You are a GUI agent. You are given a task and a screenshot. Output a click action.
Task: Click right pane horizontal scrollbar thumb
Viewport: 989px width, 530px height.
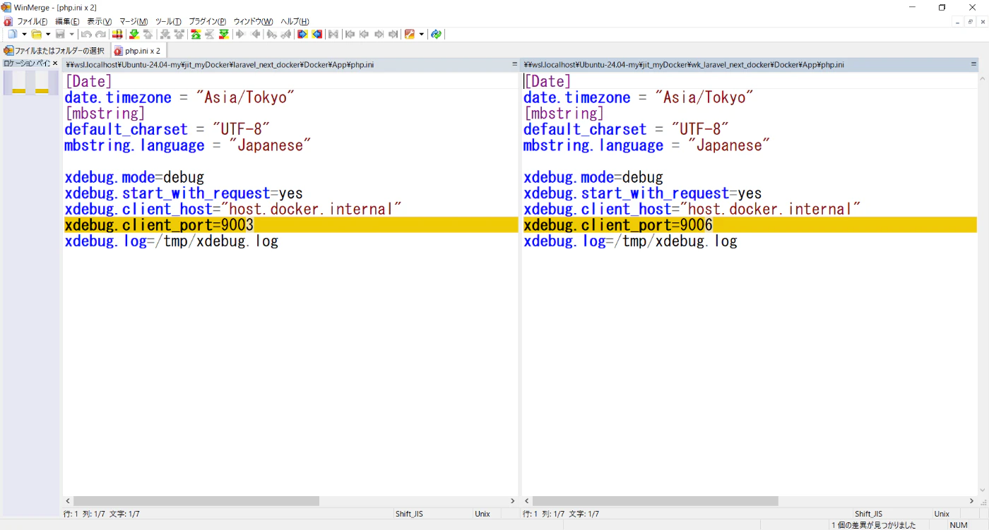point(656,500)
